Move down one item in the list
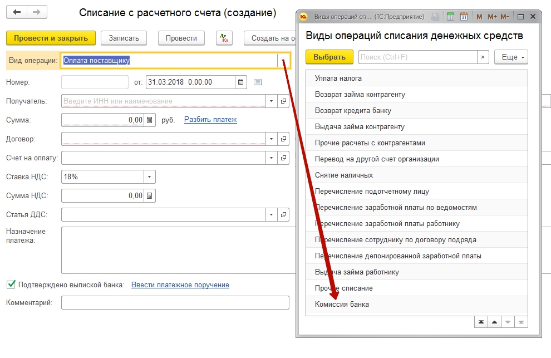Image resolution: width=551 pixels, height=358 pixels. [508, 322]
